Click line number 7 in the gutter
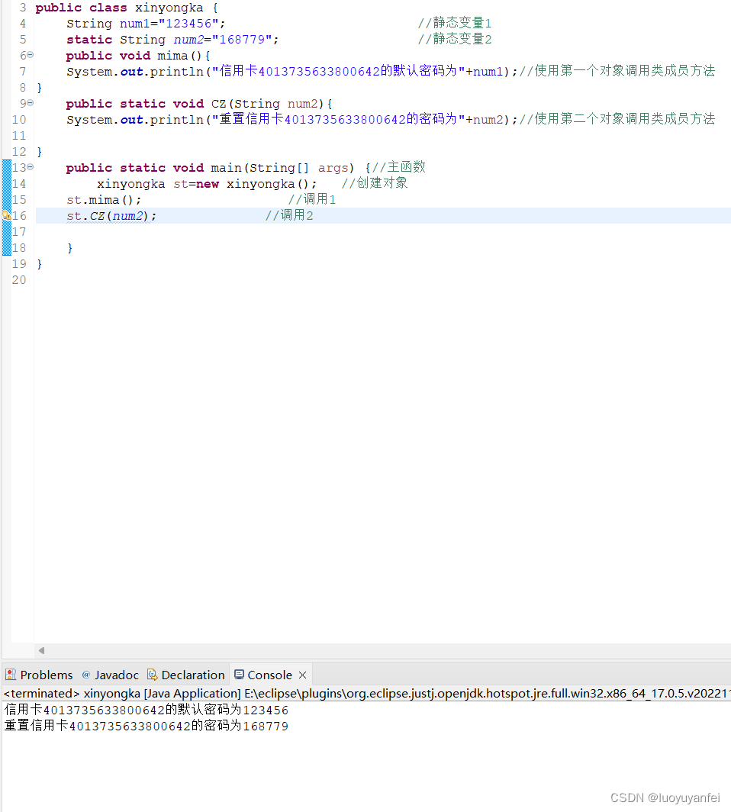 click(23, 72)
